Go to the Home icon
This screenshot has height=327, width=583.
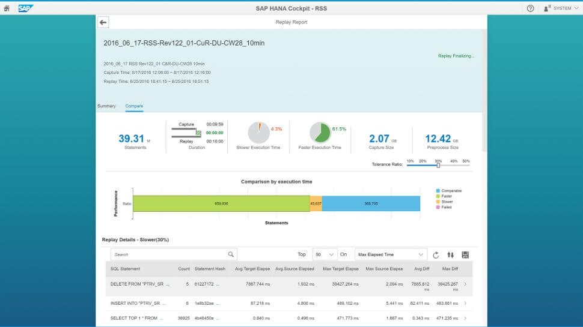[7, 8]
